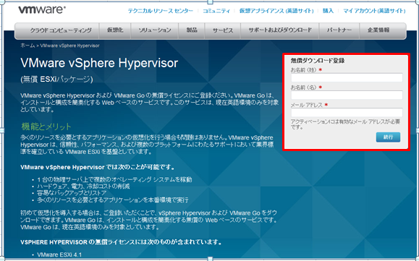Image resolution: width=419 pixels, height=261 pixels.
Task: Click the 続行 button
Action: point(388,137)
